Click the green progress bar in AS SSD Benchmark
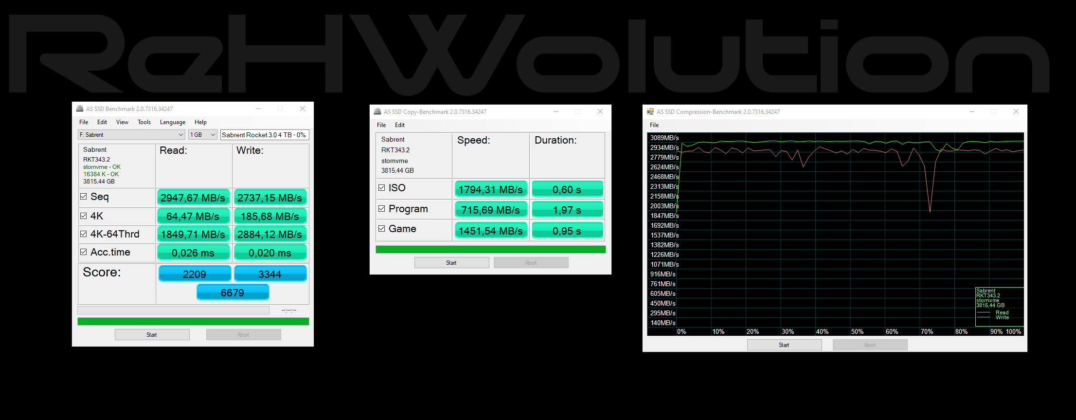Viewport: 1076px width, 420px height. coord(193,322)
